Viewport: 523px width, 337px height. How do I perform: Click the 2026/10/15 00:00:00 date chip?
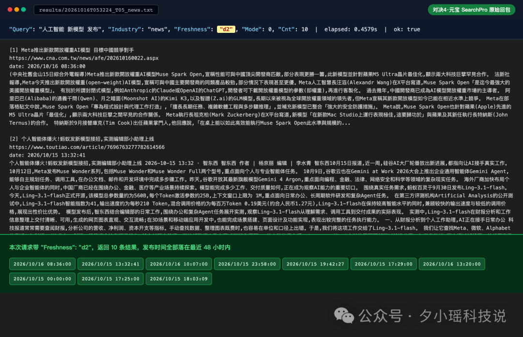pos(42,278)
